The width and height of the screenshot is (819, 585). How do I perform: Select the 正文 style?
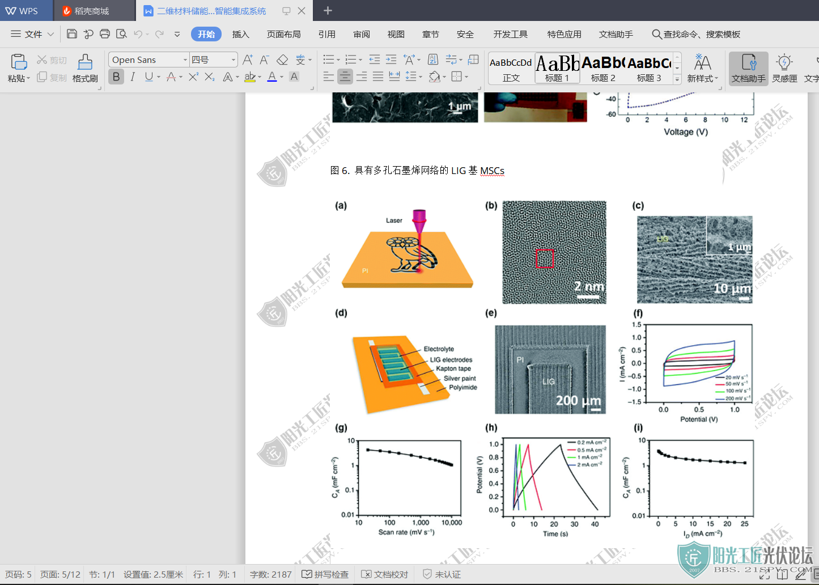pos(511,69)
